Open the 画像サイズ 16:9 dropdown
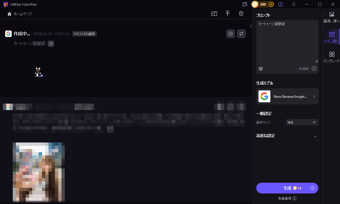The image size is (340, 204). tap(302, 122)
